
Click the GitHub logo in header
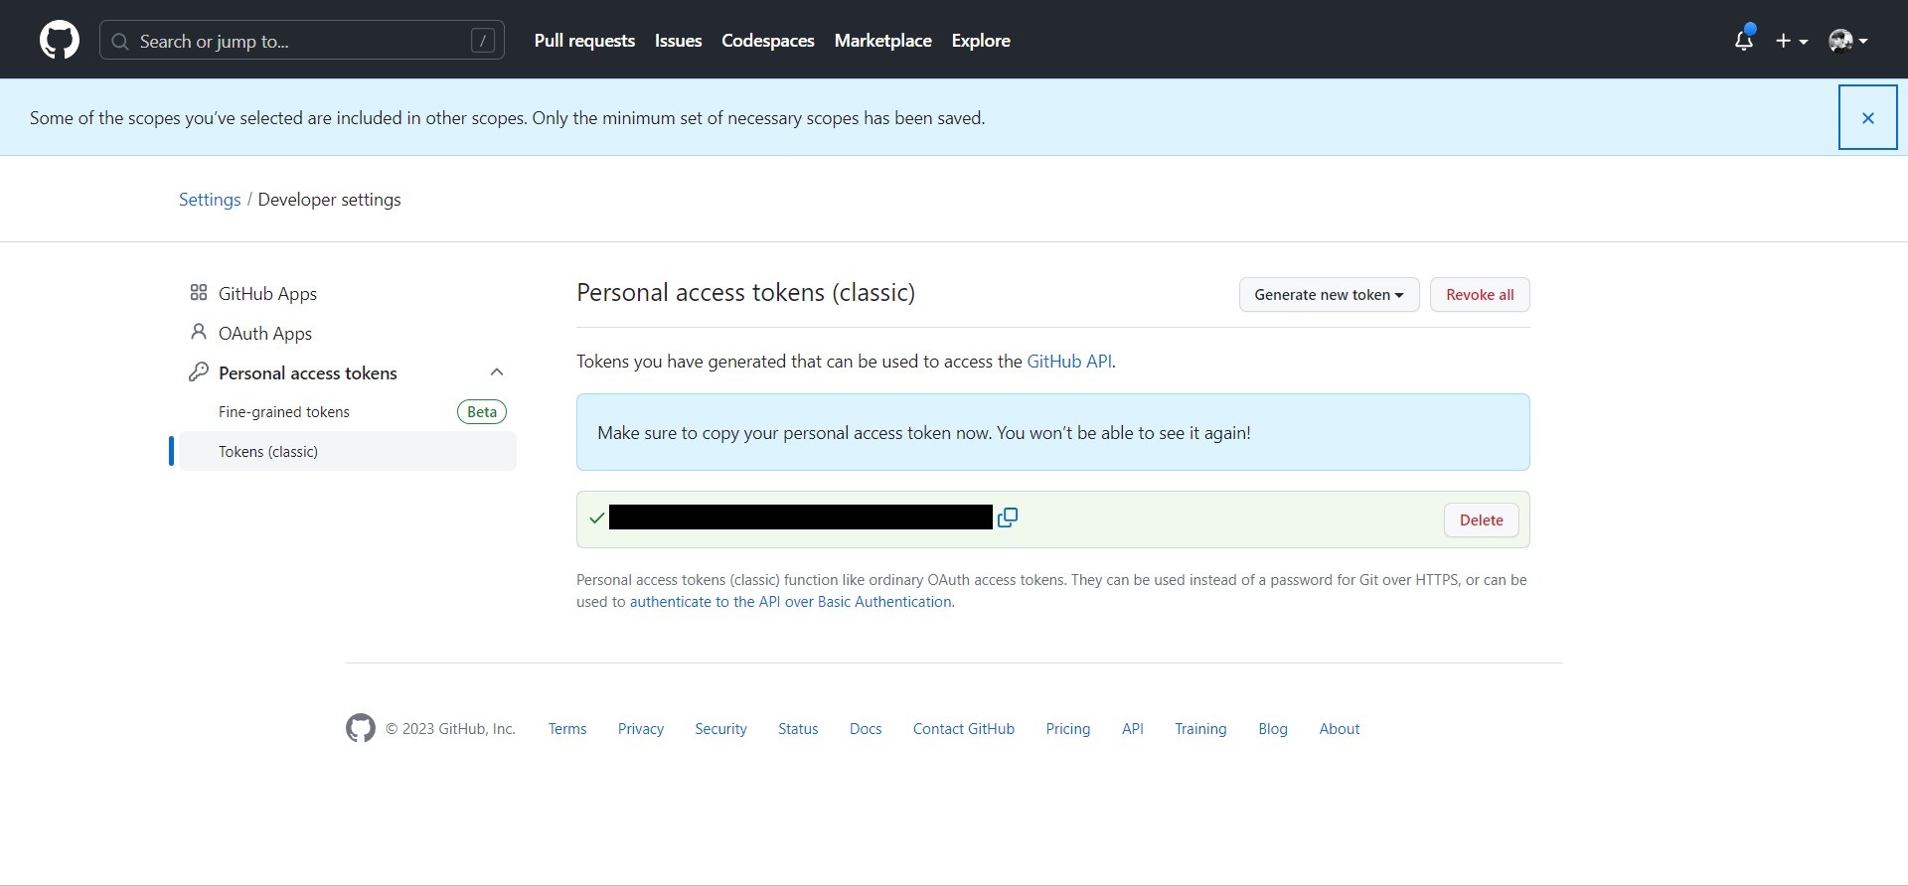click(x=60, y=41)
